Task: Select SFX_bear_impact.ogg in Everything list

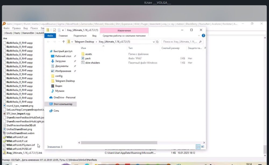Action: (x=18, y=114)
